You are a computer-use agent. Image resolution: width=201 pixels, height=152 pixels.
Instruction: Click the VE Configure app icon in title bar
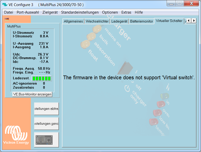(x=5, y=5)
